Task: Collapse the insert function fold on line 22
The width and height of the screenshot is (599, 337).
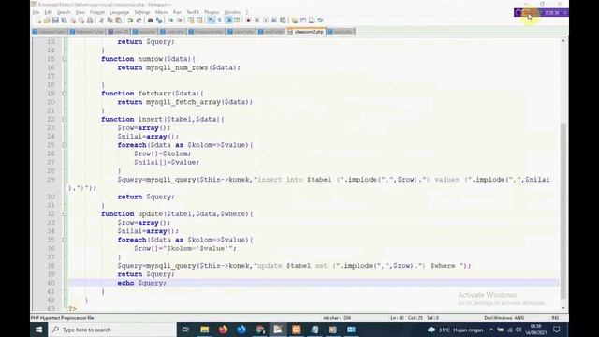Action: click(65, 119)
